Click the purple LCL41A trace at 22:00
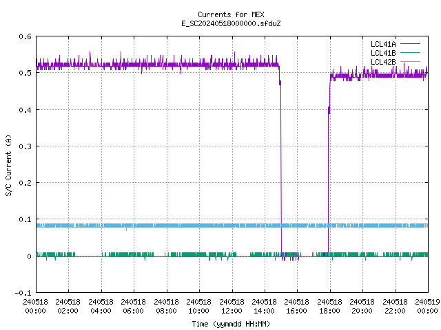This screenshot has width=441, height=330. 396,75
